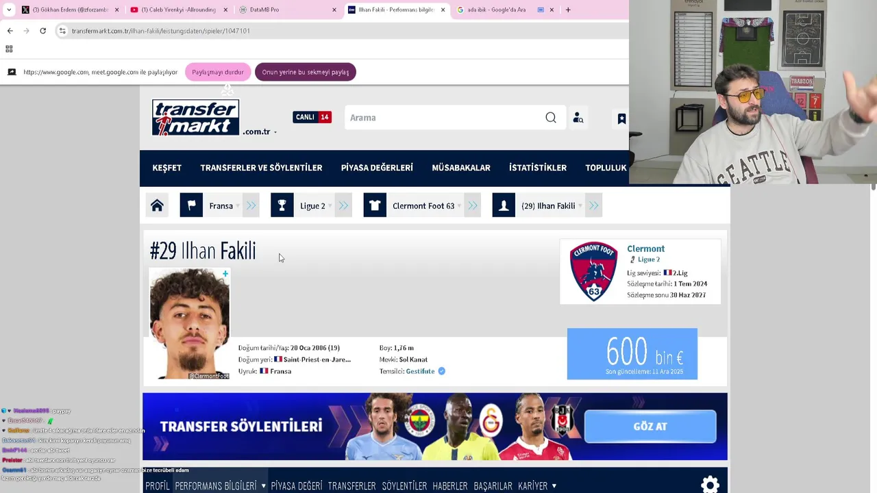Click the player silhouette breadcrumb icon
The image size is (877, 493).
pyautogui.click(x=504, y=205)
